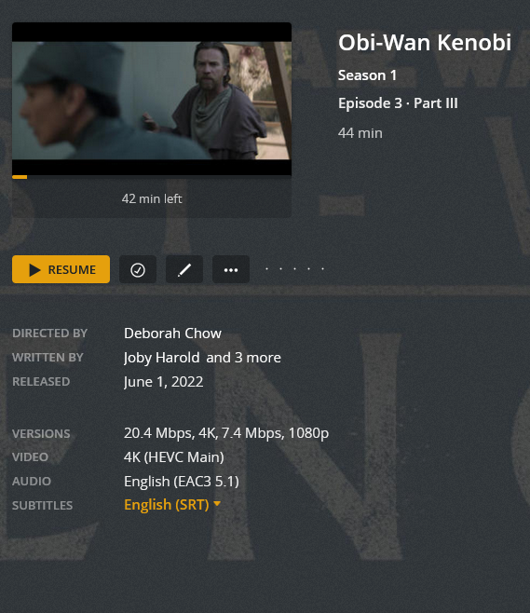Open the English (SRT) subtitles dropdown
The width and height of the screenshot is (530, 613).
click(x=172, y=505)
